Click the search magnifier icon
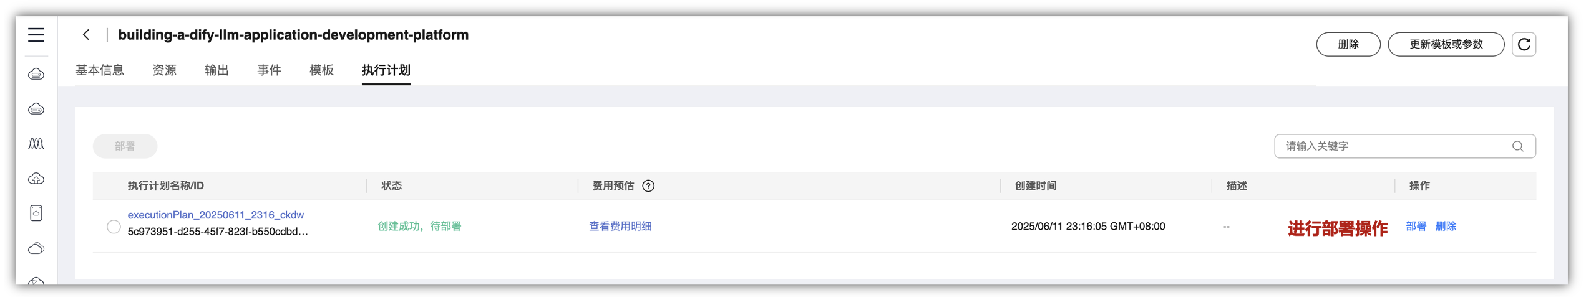 1517,146
